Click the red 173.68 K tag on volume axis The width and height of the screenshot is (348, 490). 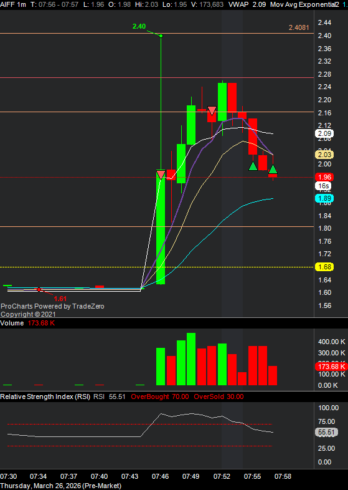(331, 366)
